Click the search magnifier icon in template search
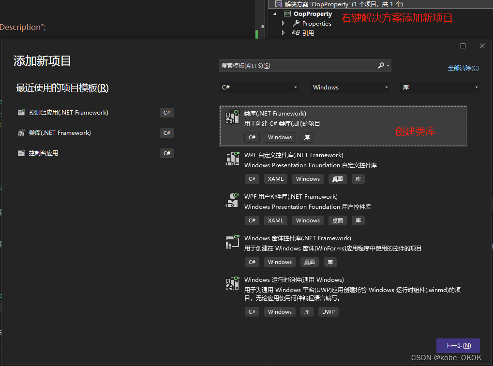Image resolution: width=493 pixels, height=366 pixels. point(381,65)
